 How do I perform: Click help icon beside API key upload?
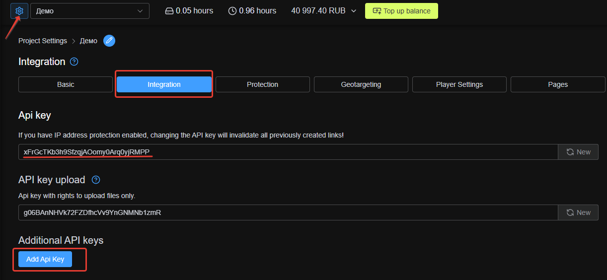(96, 180)
